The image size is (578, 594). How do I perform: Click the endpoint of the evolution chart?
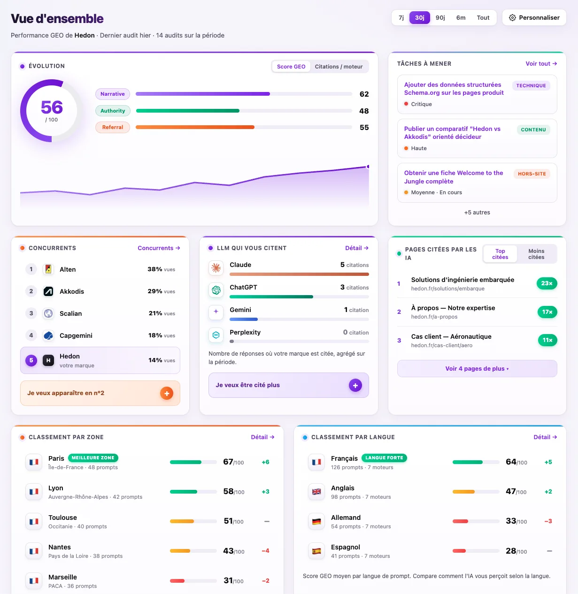pyautogui.click(x=368, y=167)
